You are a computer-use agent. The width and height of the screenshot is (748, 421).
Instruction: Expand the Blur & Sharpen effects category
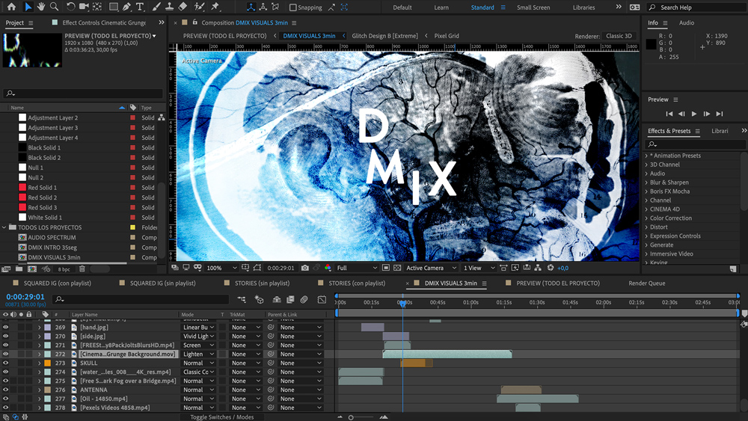646,182
